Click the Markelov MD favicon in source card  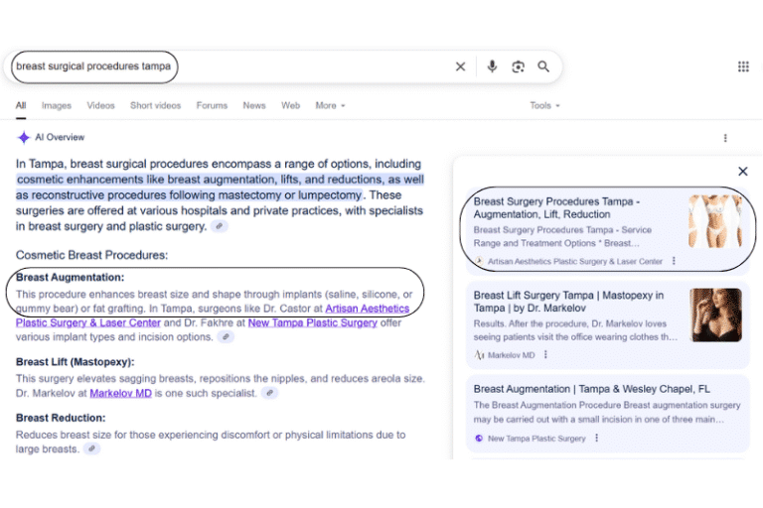(x=479, y=355)
